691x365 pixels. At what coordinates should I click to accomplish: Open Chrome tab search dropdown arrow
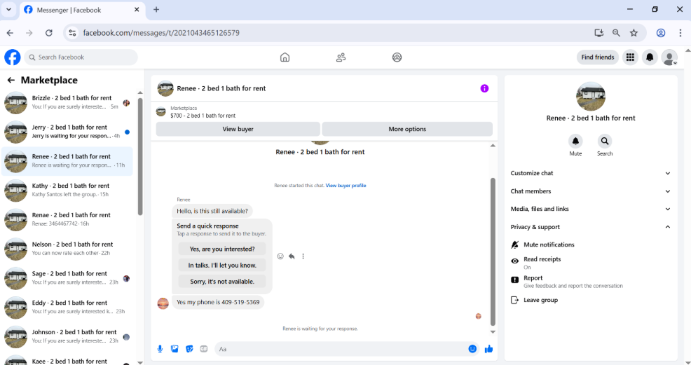click(8, 9)
